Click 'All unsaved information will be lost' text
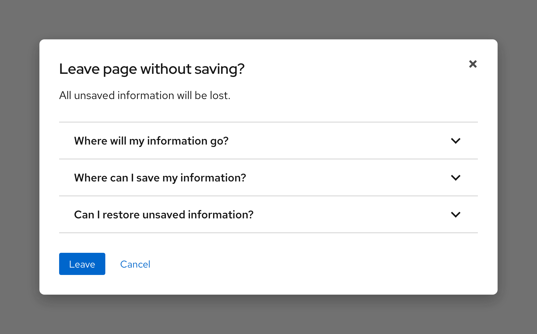 144,96
